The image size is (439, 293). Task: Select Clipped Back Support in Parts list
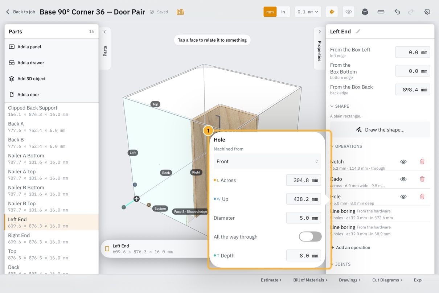coord(52,111)
